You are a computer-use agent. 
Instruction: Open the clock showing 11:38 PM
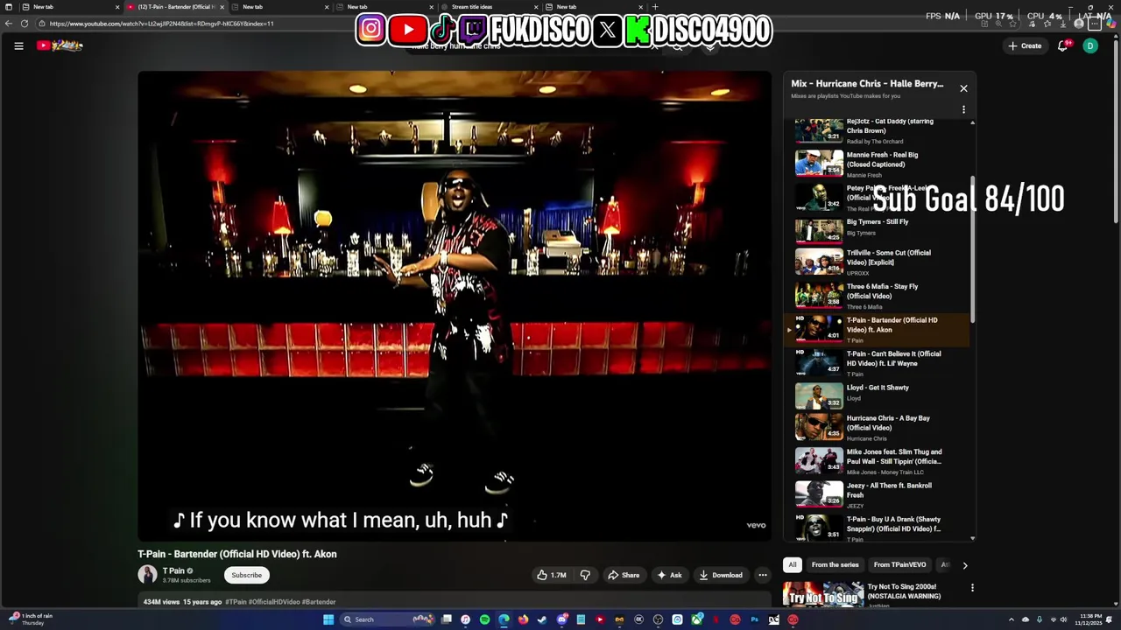pyautogui.click(x=1089, y=619)
